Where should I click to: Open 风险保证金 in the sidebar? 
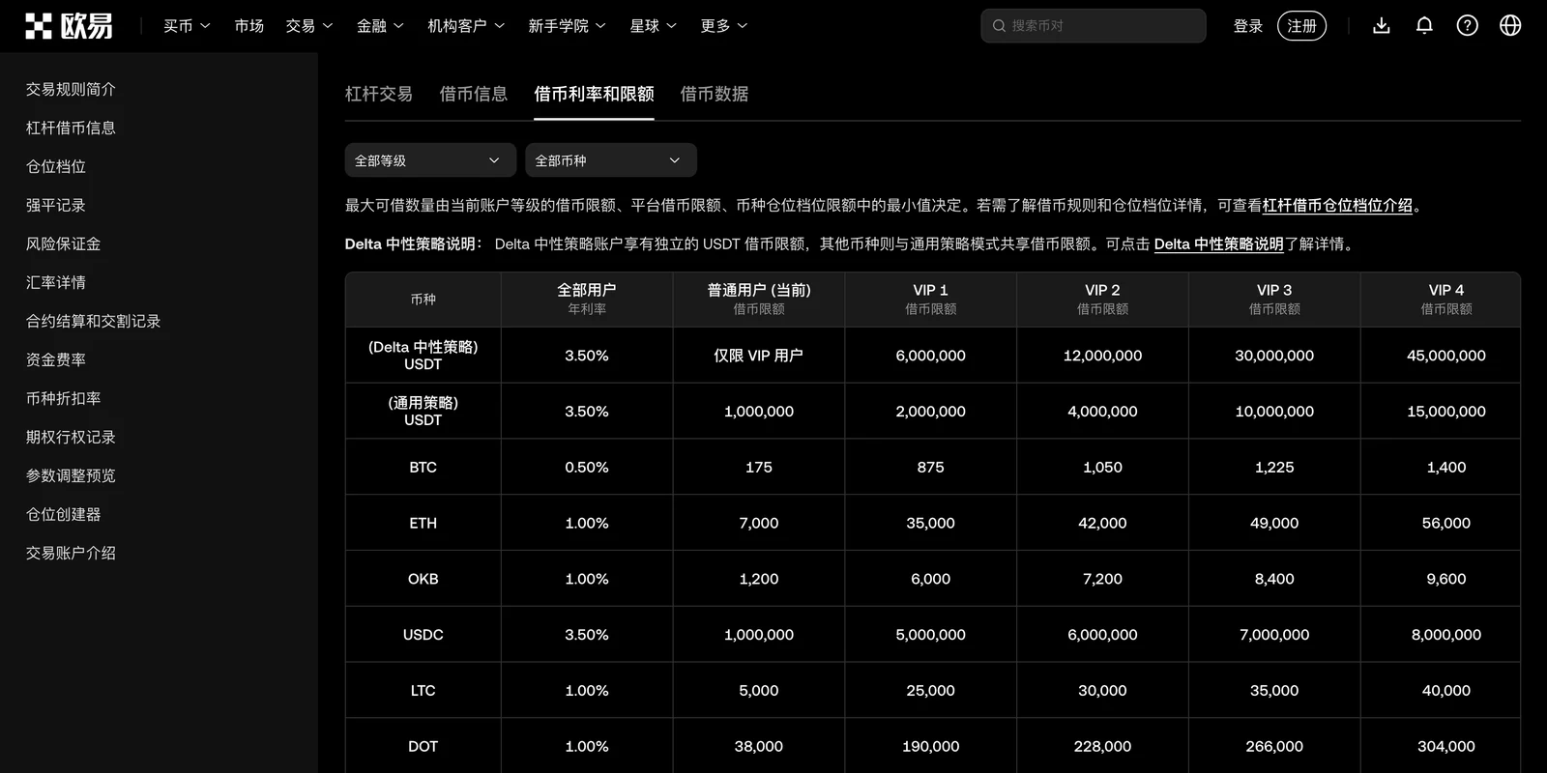click(x=63, y=243)
